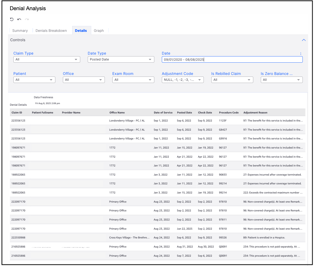Open the Date control options menu
This screenshot has width=314, height=266.
(301, 54)
